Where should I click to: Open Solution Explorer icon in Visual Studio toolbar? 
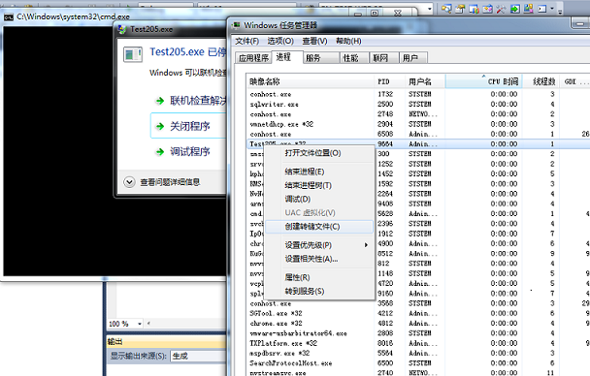coord(446,9)
